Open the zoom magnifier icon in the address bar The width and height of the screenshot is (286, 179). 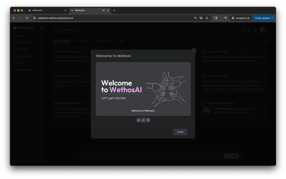point(196,18)
